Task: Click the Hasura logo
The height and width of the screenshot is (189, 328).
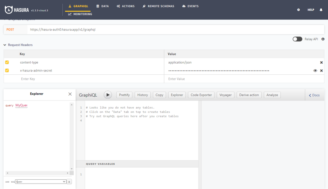Action: point(17,10)
